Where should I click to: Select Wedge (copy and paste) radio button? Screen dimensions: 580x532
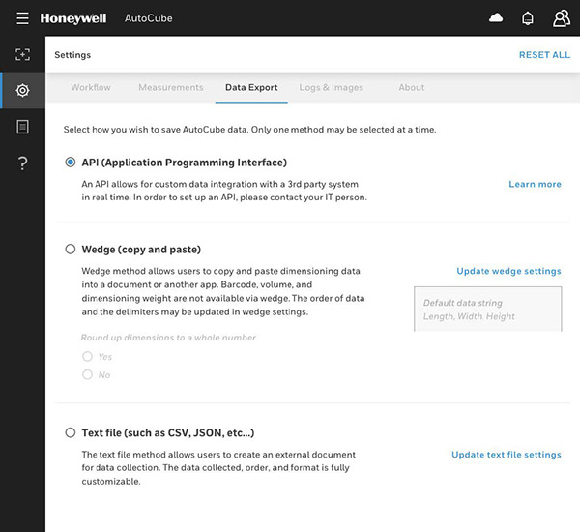[x=71, y=249]
